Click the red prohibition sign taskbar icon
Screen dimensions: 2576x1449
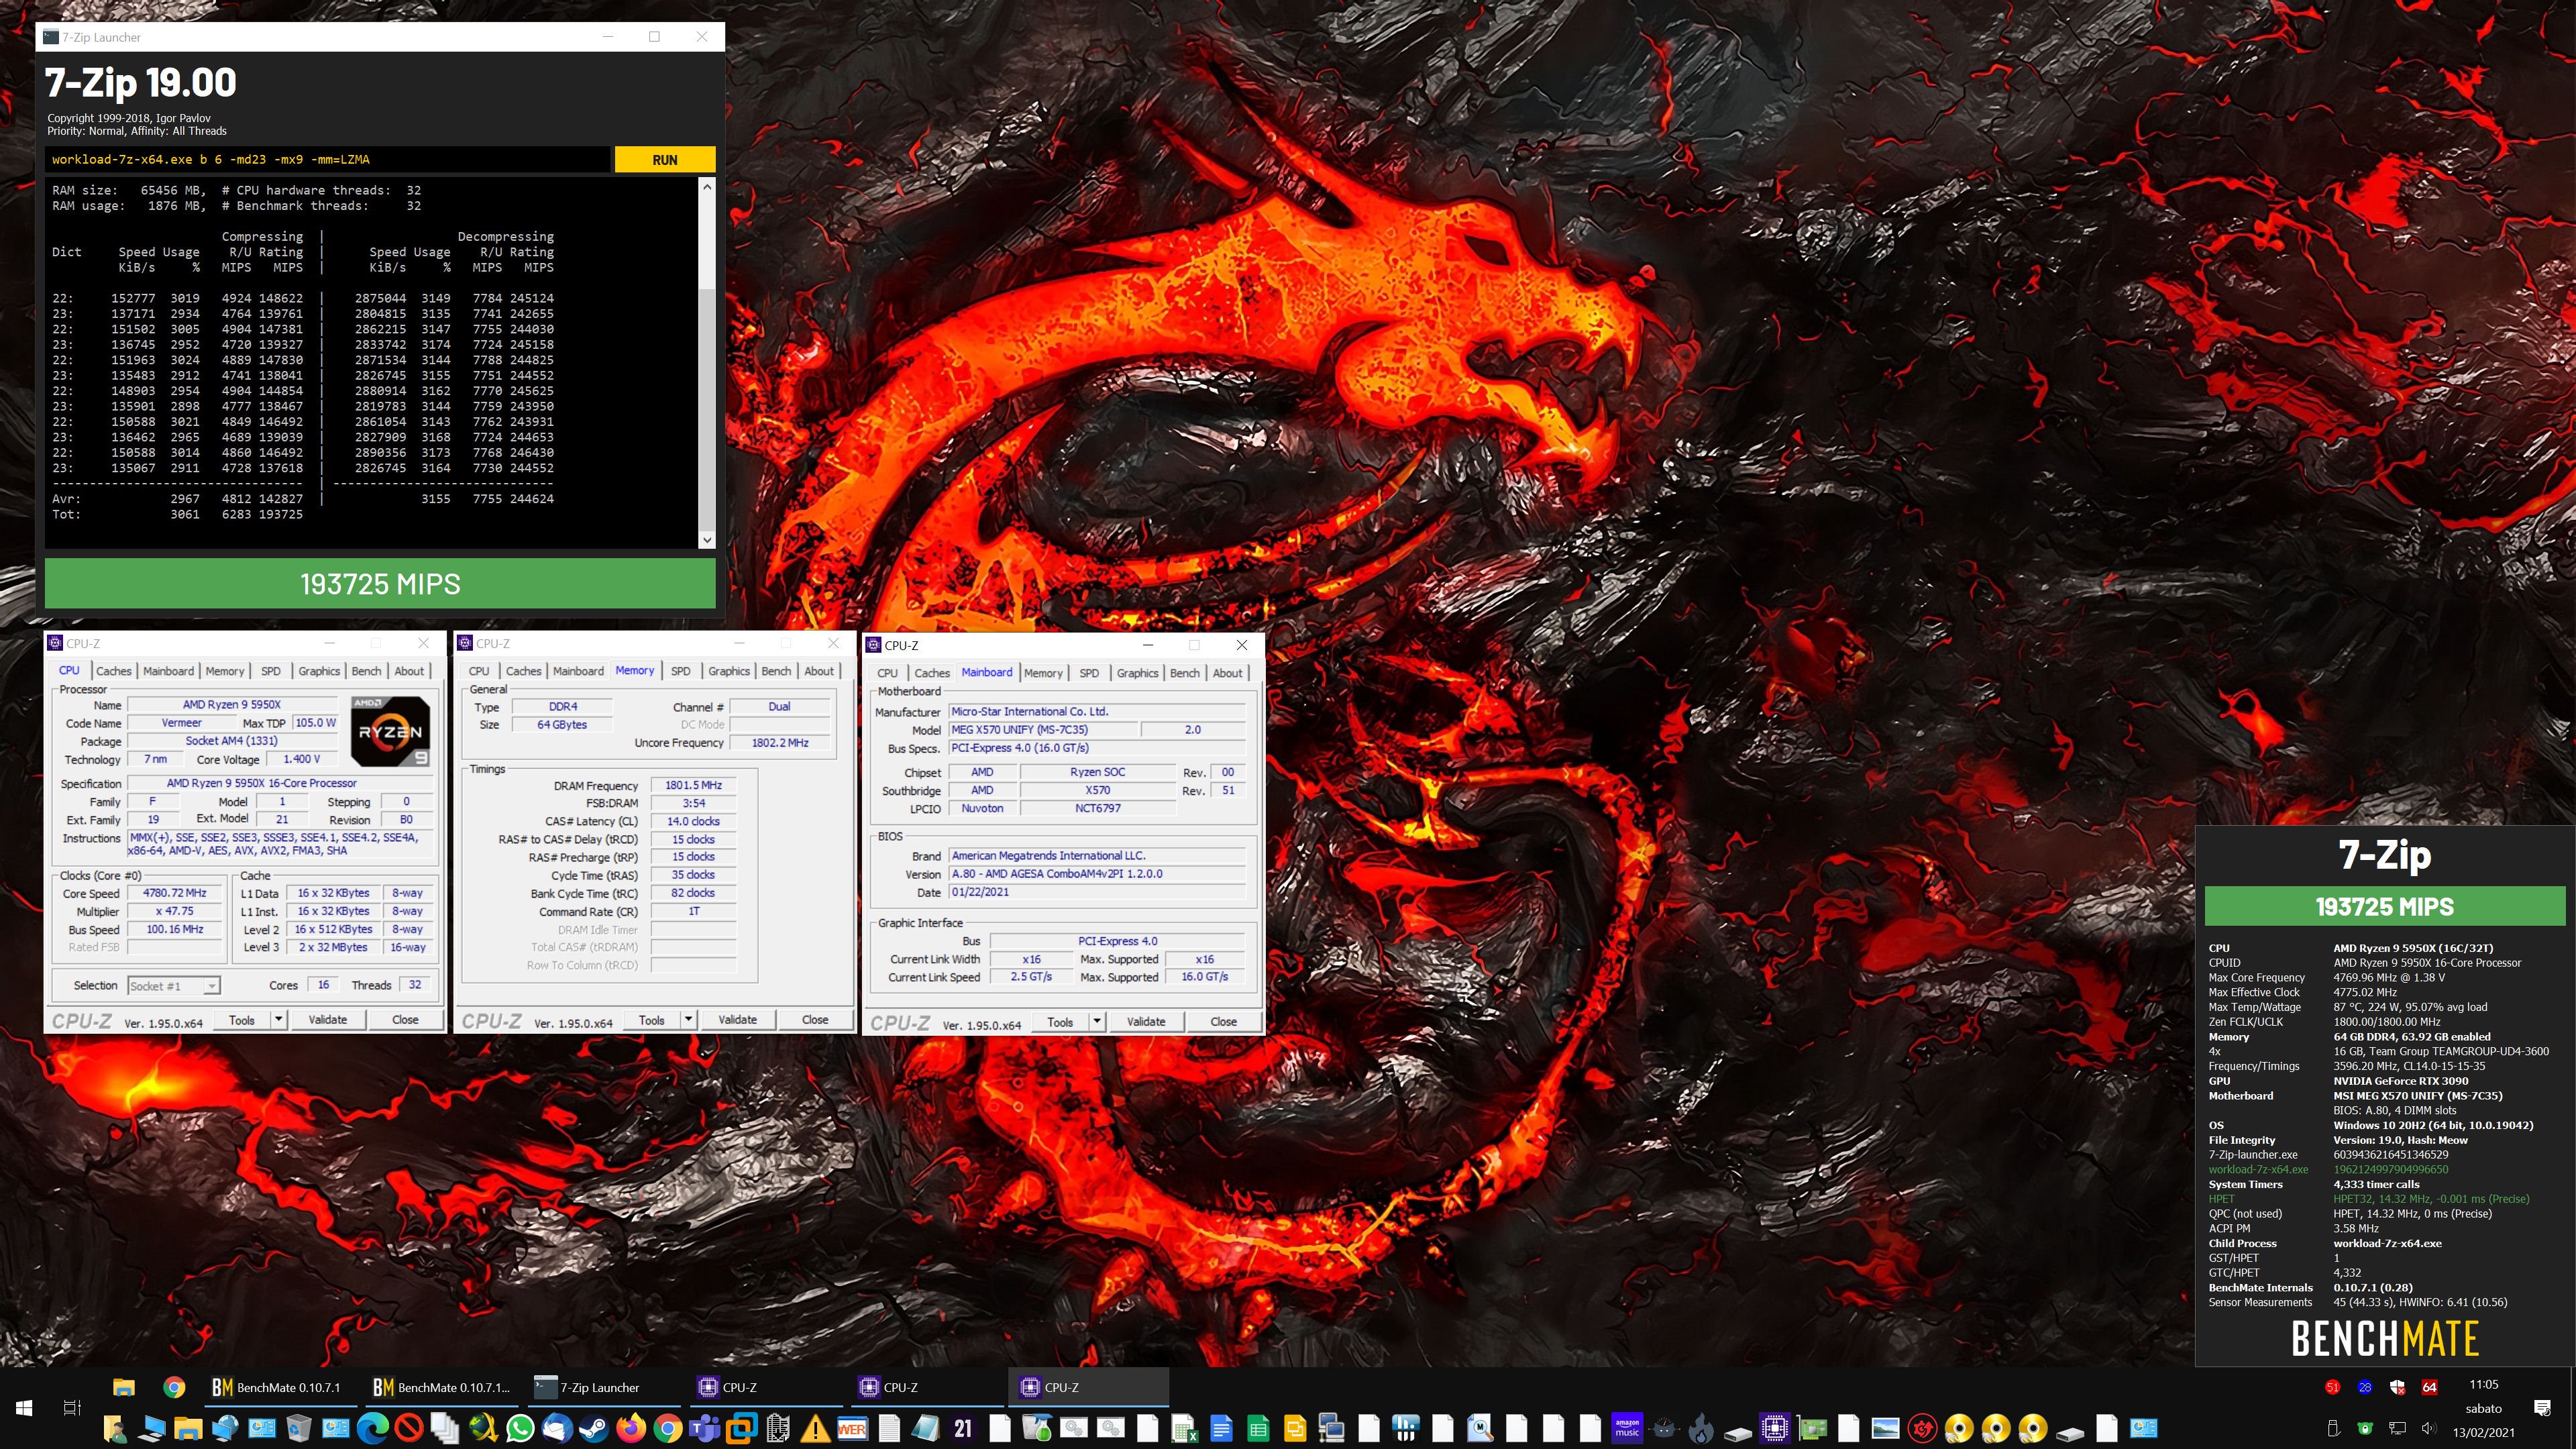tap(409, 1429)
